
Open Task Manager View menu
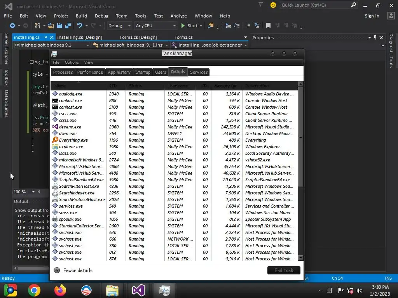(x=89, y=62)
